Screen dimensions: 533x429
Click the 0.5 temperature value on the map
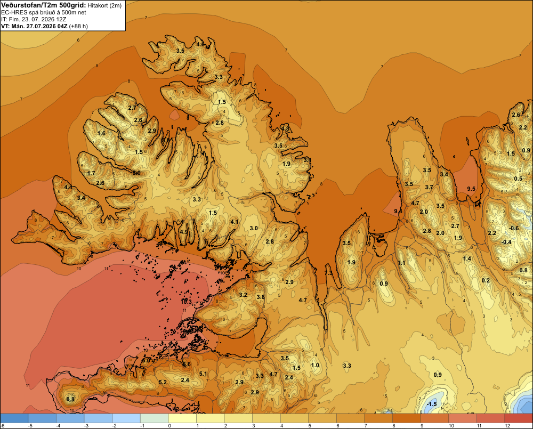pos(518,179)
